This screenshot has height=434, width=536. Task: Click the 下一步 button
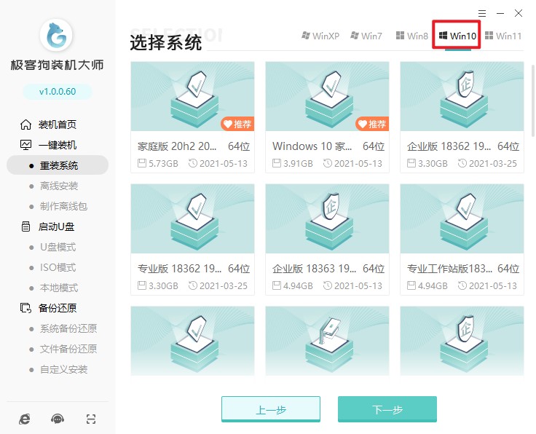click(387, 409)
